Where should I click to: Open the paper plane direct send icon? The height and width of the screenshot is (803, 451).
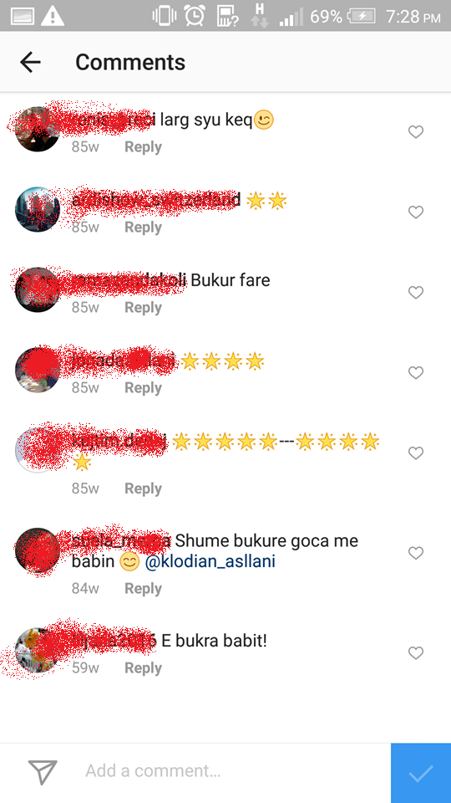coord(43,772)
